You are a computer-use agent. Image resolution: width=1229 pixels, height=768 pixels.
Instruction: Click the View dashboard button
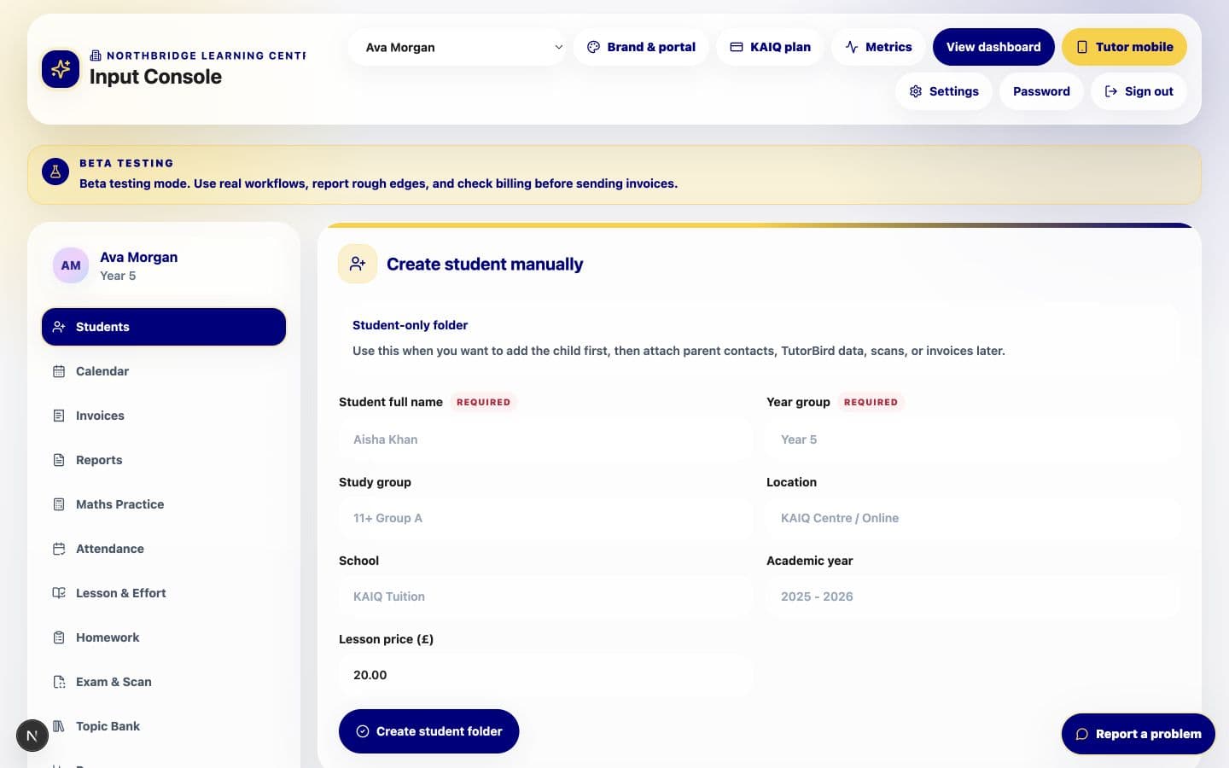[993, 47]
